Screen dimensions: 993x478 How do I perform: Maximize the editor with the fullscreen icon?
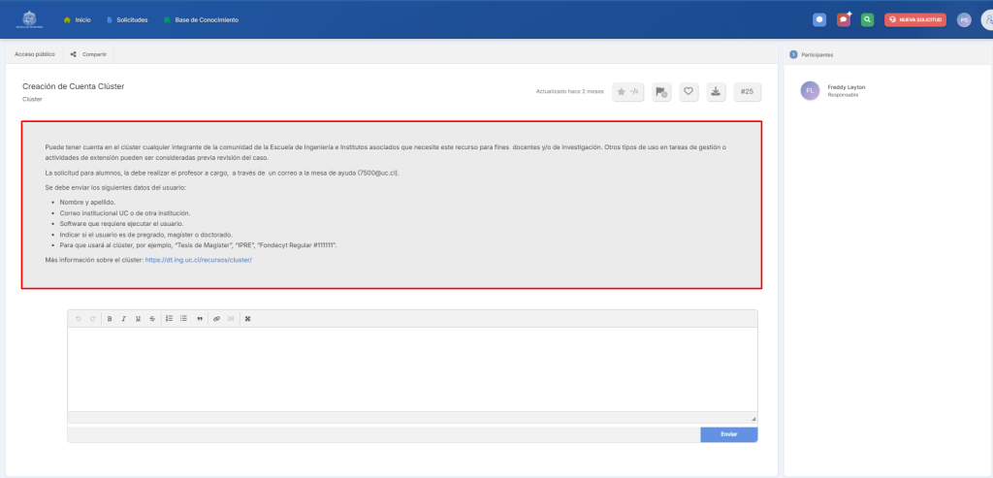[x=247, y=319]
